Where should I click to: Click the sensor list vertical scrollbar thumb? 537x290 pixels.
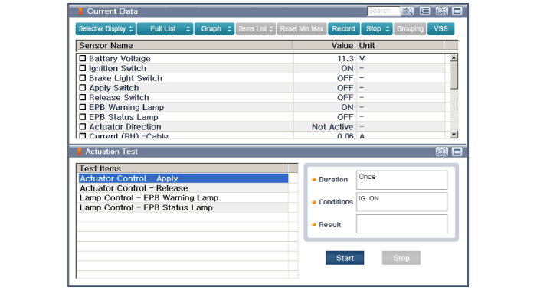click(x=454, y=75)
